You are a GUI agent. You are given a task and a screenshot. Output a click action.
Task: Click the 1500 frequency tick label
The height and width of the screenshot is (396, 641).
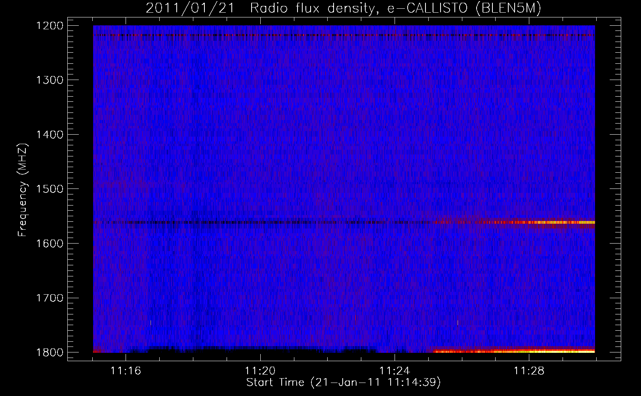coord(50,189)
